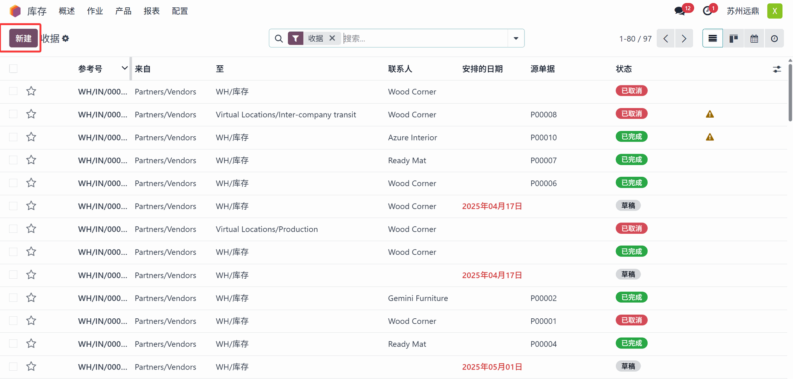Screen dimensions: 793x379
Task: Open the 报表 menu
Action: click(x=152, y=11)
